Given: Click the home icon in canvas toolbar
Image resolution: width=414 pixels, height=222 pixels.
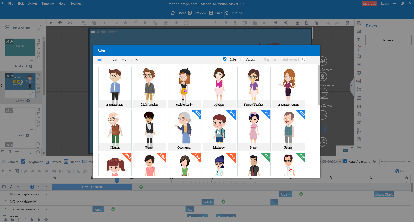Looking at the screenshot, I should coord(60,23).
